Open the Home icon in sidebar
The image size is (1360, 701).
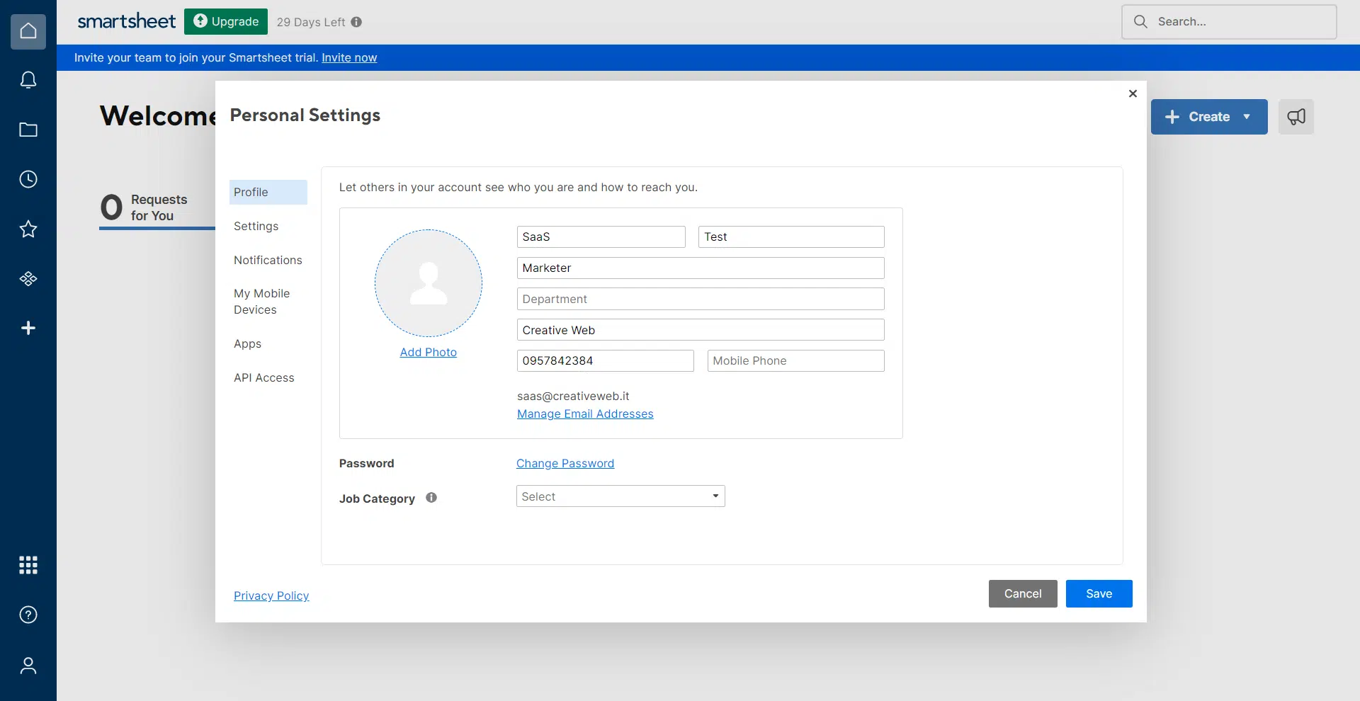tap(28, 31)
